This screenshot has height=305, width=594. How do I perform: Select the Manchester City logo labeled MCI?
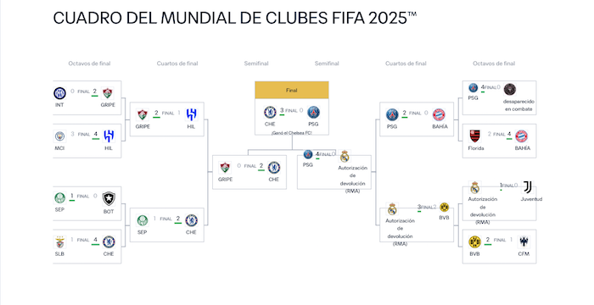click(59, 136)
